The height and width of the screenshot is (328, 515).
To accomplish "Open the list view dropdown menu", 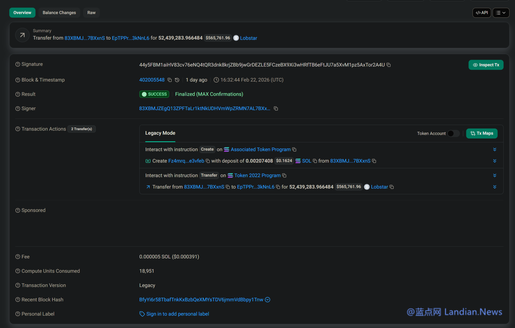I will pos(501,13).
